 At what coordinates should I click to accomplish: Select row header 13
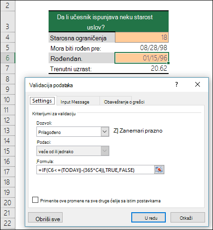(x=7, y=130)
